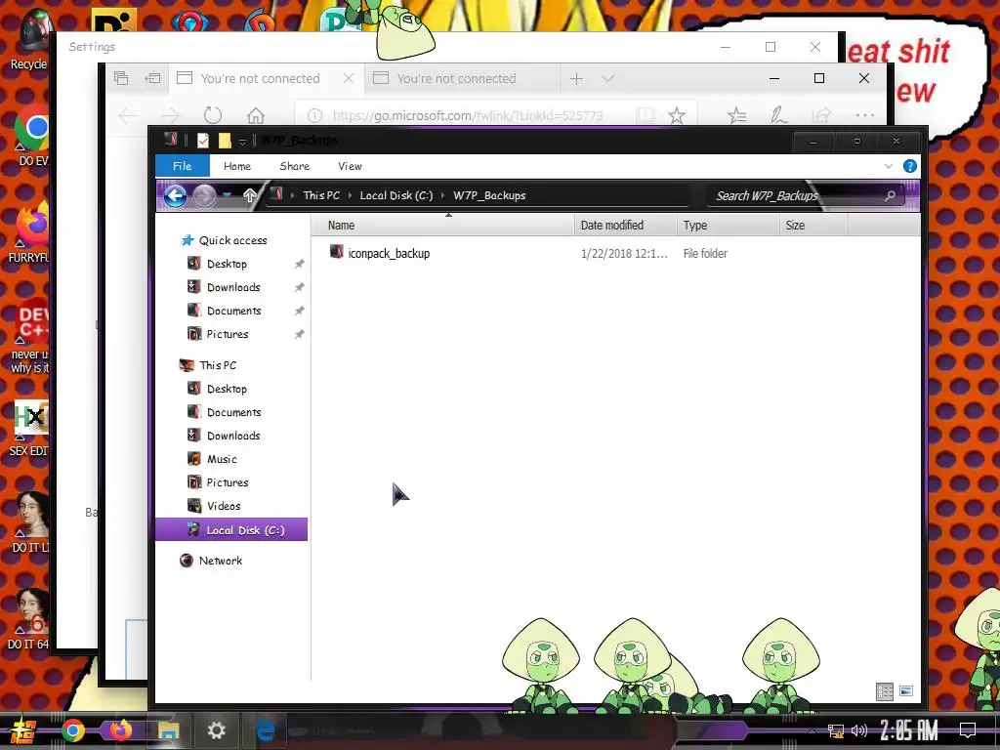Add to favorites star in Edge
Viewport: 1000px width, 750px height.
pyautogui.click(x=677, y=115)
